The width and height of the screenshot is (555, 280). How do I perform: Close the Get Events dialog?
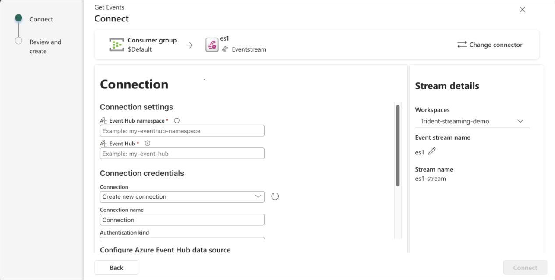(523, 10)
